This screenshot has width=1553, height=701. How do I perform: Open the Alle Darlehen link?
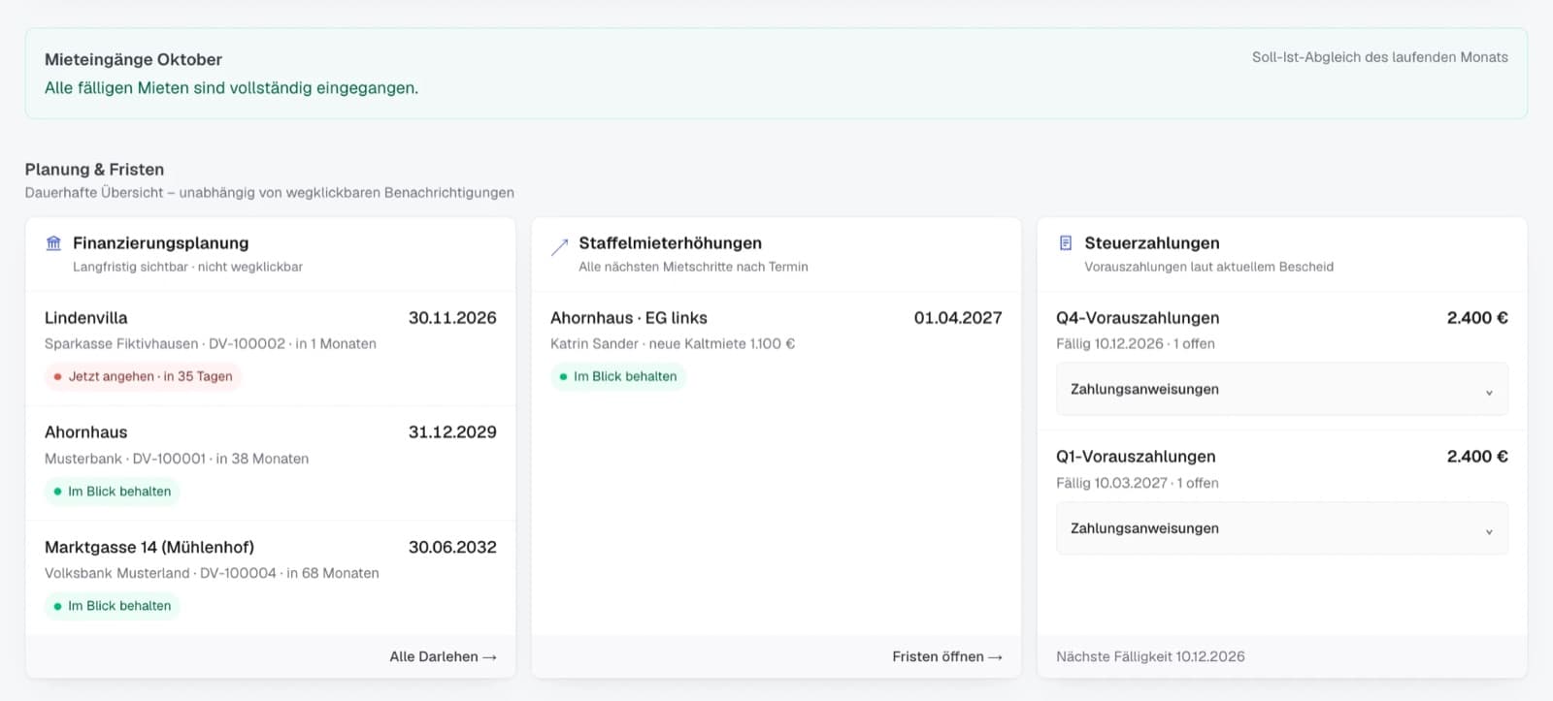tap(443, 656)
